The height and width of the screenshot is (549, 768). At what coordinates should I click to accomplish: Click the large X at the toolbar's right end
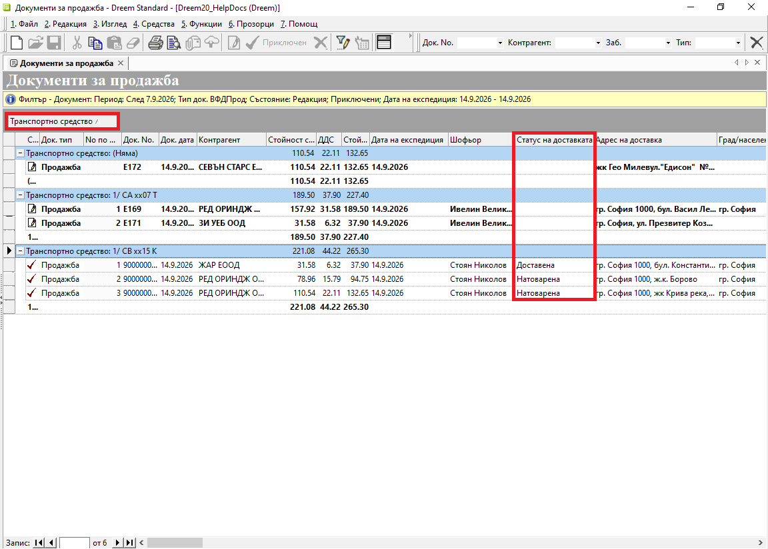point(756,43)
